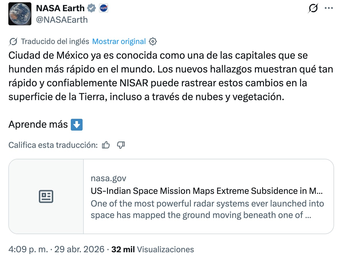343x256 pixels.
Task: Click the blue verified badge next to NASA Earth
Action: point(92,8)
